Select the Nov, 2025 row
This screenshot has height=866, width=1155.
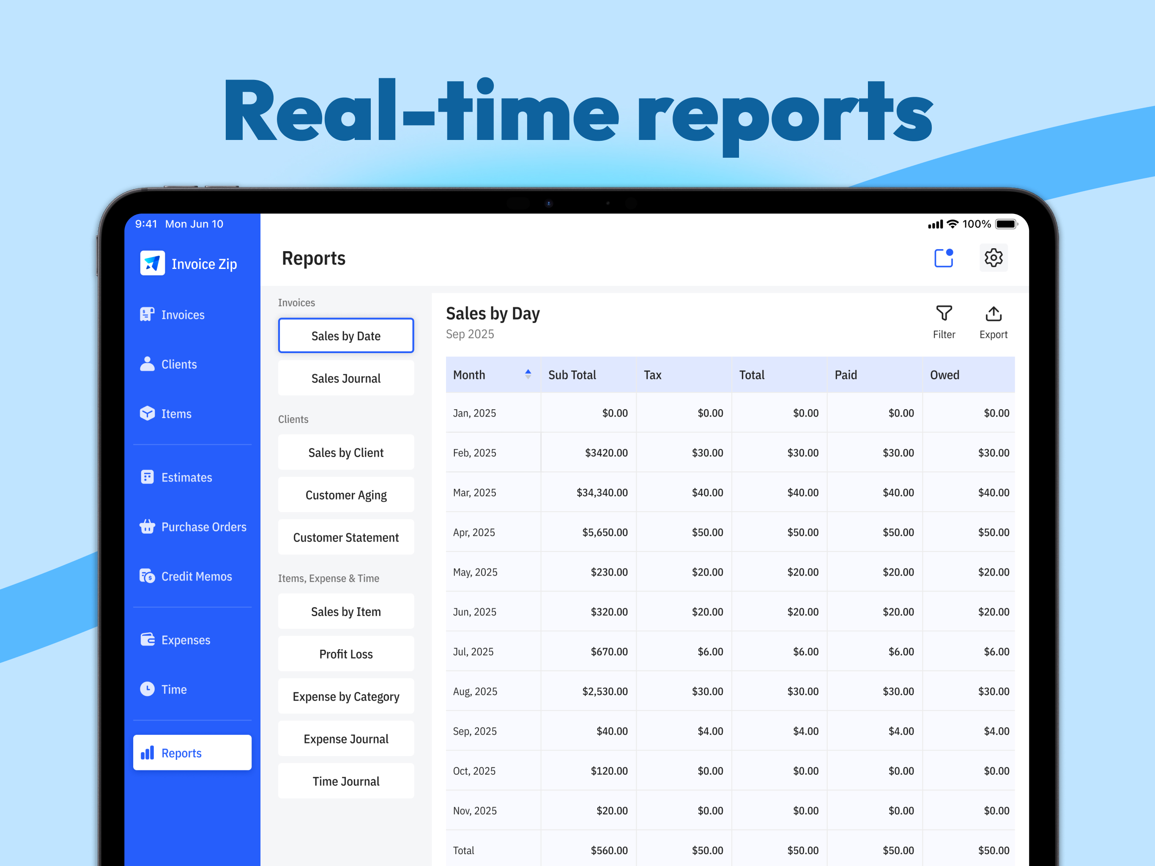click(730, 811)
